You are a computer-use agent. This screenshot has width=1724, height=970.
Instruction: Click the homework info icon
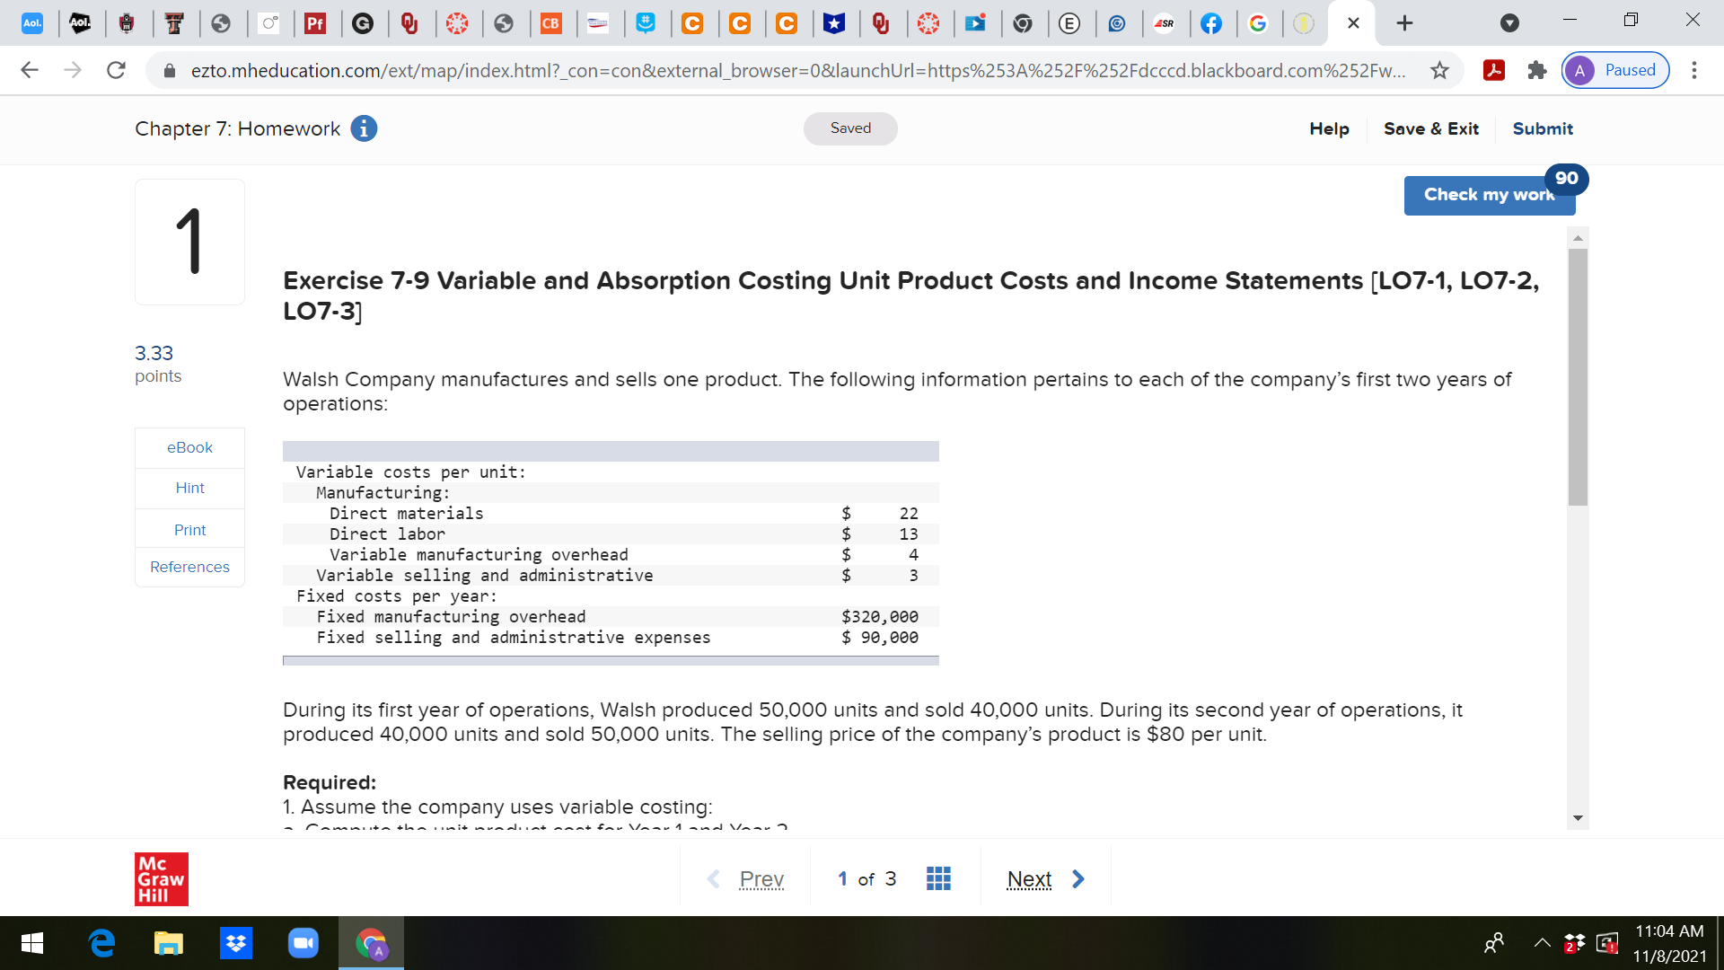(x=364, y=129)
